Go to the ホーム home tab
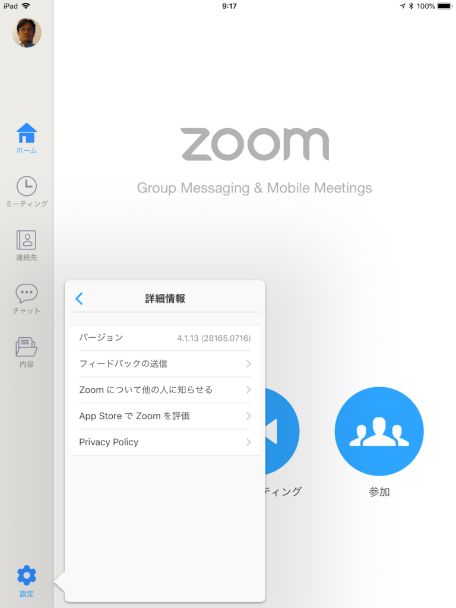The height and width of the screenshot is (608, 456). 26,138
